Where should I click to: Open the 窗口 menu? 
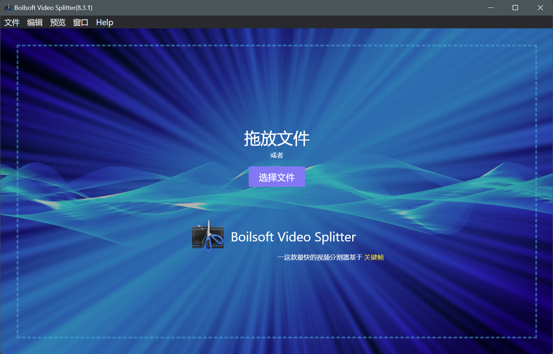(80, 22)
